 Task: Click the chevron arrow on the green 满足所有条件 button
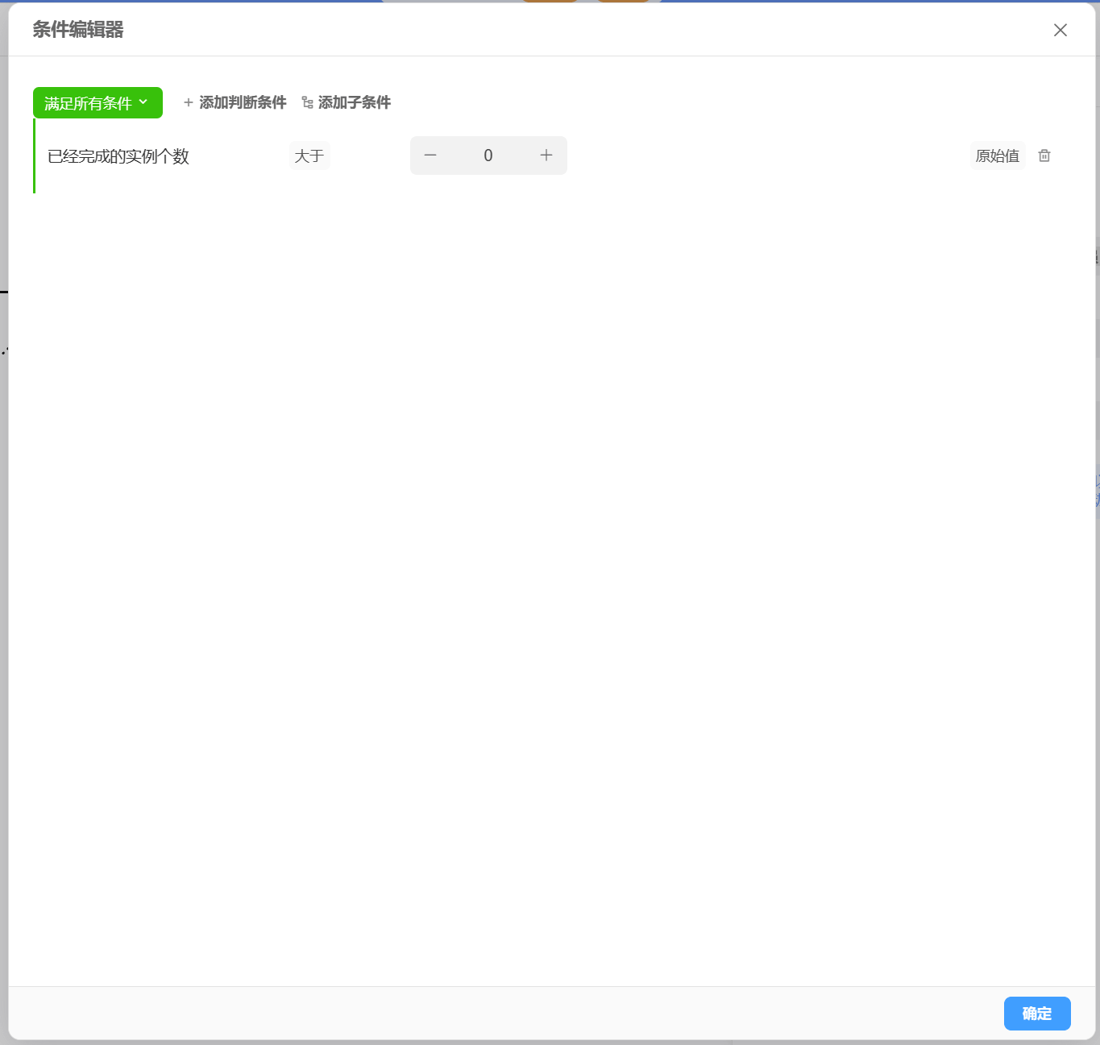[143, 102]
